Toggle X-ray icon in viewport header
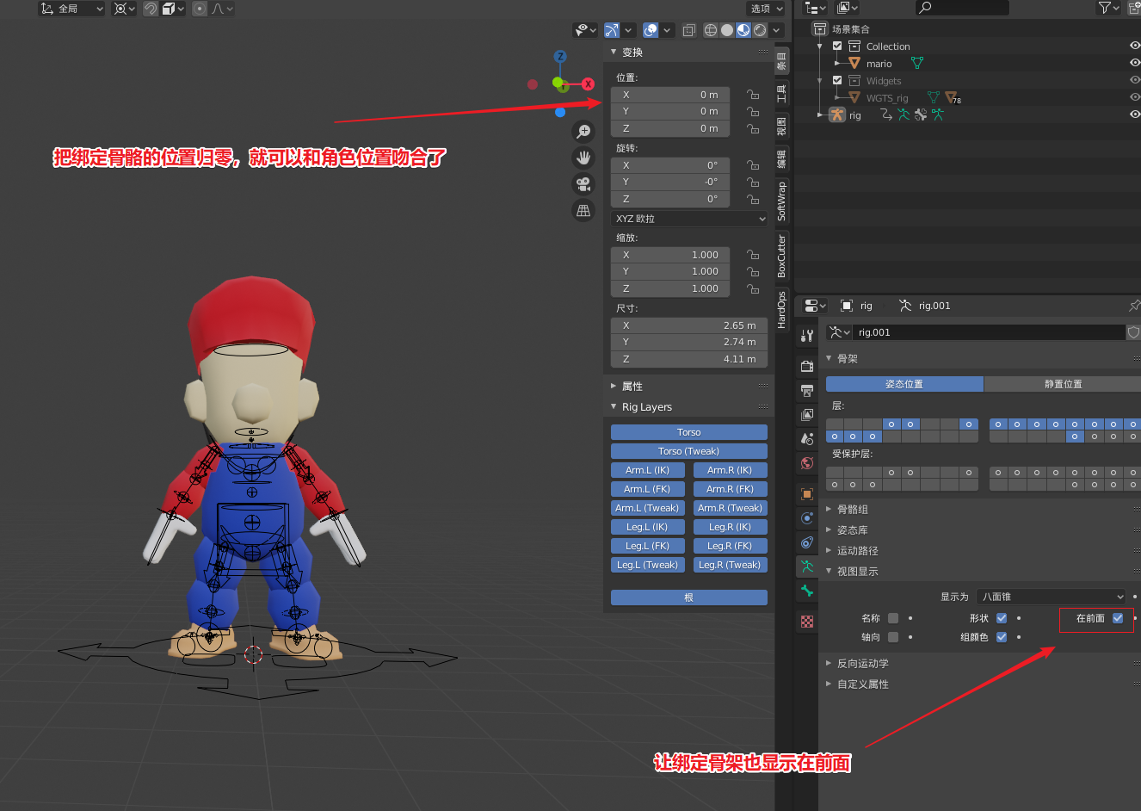This screenshot has height=811, width=1141. point(689,30)
